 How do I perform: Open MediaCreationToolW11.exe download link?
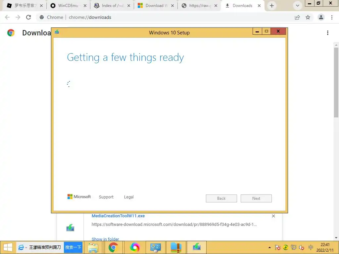118,216
